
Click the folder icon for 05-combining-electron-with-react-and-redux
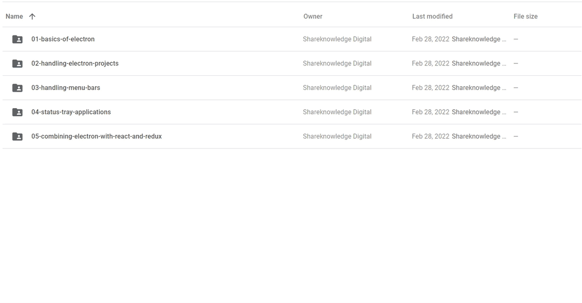pyautogui.click(x=17, y=136)
